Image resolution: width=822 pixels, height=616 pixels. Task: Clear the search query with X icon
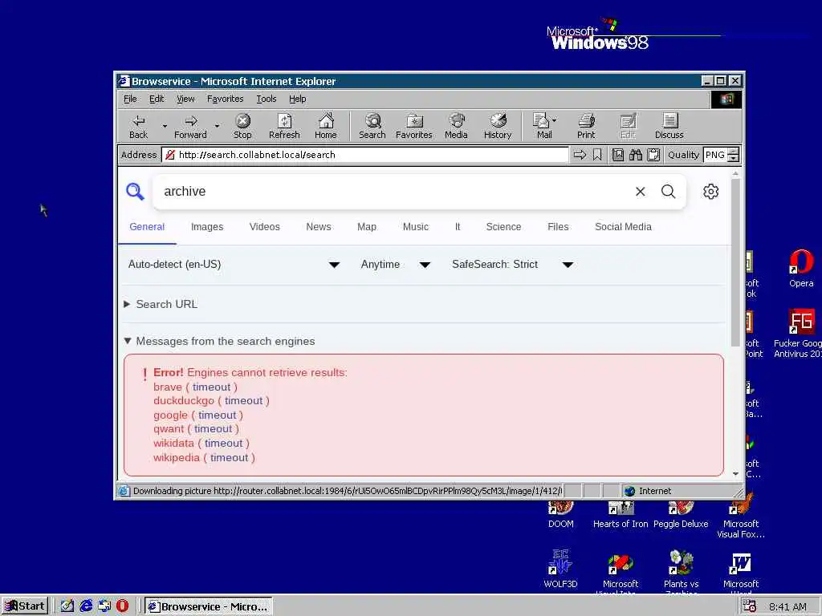coord(640,192)
